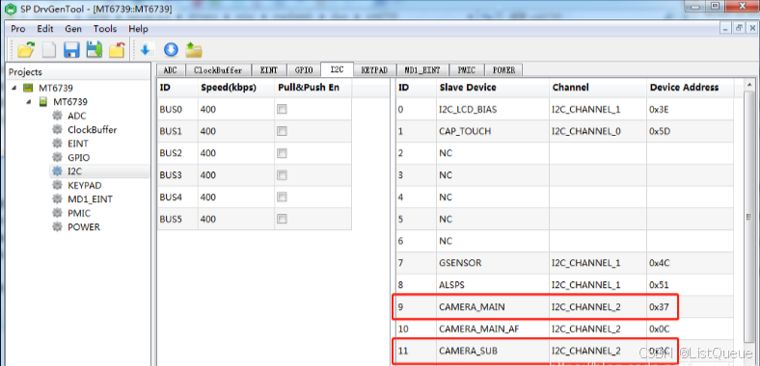Click the blue floppy disk save icon

[x=71, y=49]
